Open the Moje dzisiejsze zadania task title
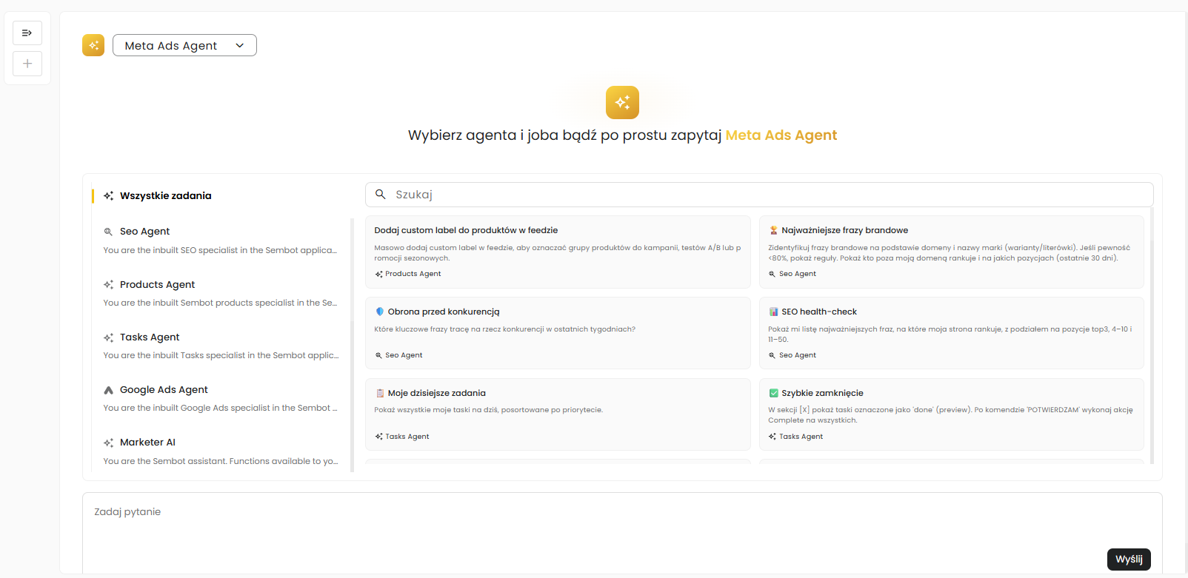The height and width of the screenshot is (578, 1188). coord(437,393)
